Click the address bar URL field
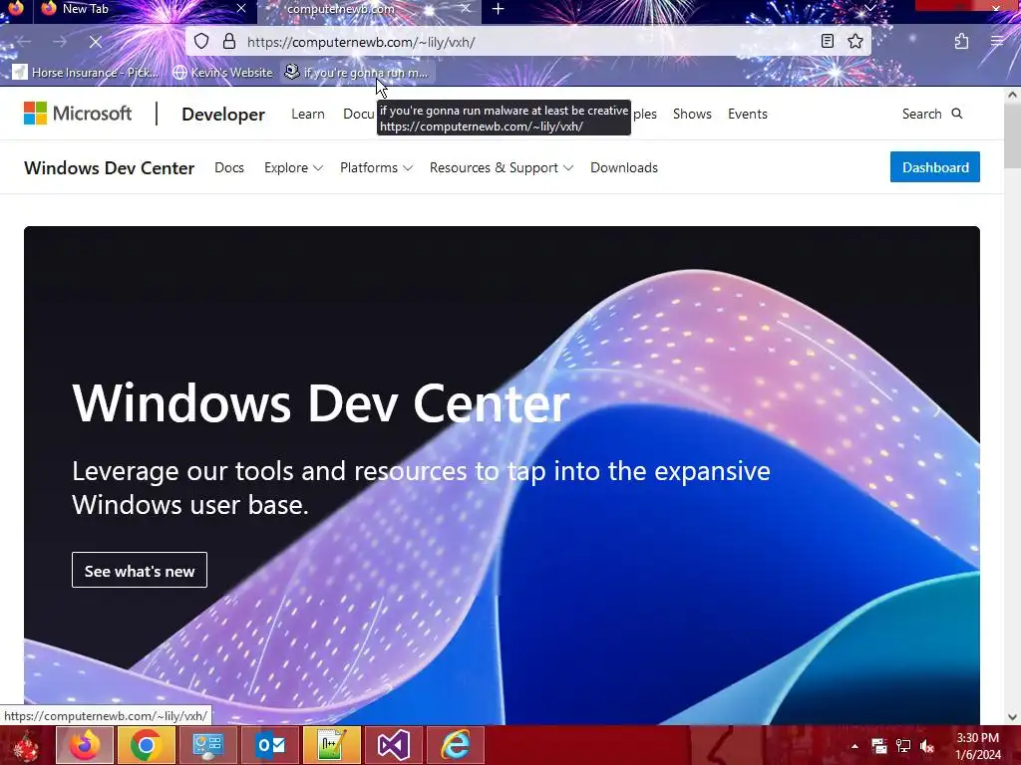 [527, 42]
